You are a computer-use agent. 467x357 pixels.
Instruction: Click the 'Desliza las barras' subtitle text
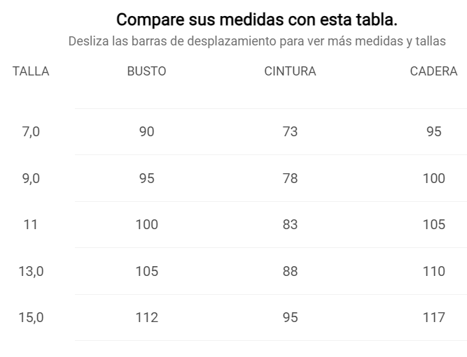pyautogui.click(x=257, y=41)
